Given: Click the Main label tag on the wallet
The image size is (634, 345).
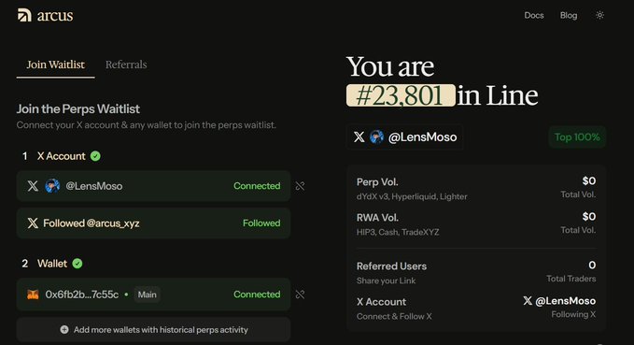Looking at the screenshot, I should (147, 295).
